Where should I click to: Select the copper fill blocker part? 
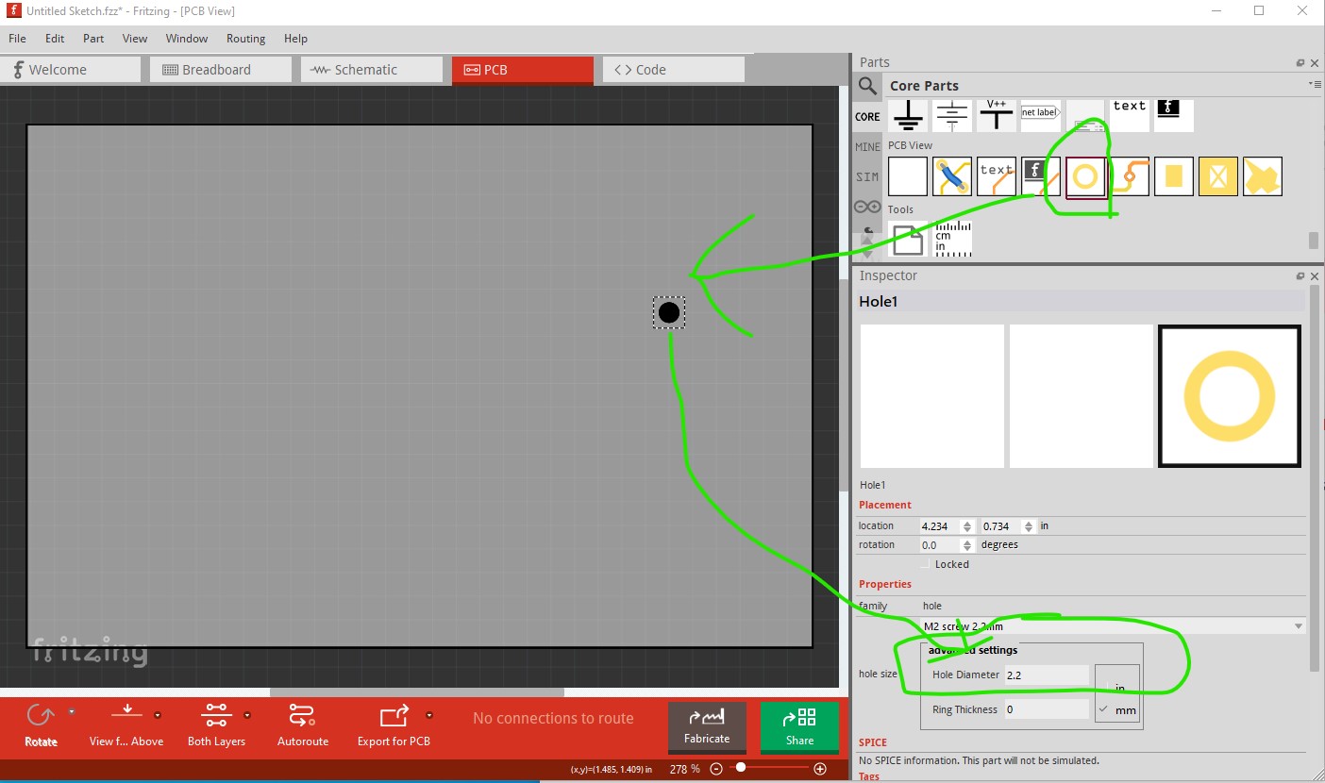1218,176
